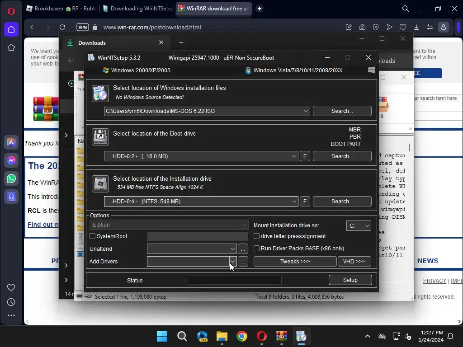Screen dimensions: 463x347
Task: Open Windows Start menu
Action: click(x=162, y=336)
